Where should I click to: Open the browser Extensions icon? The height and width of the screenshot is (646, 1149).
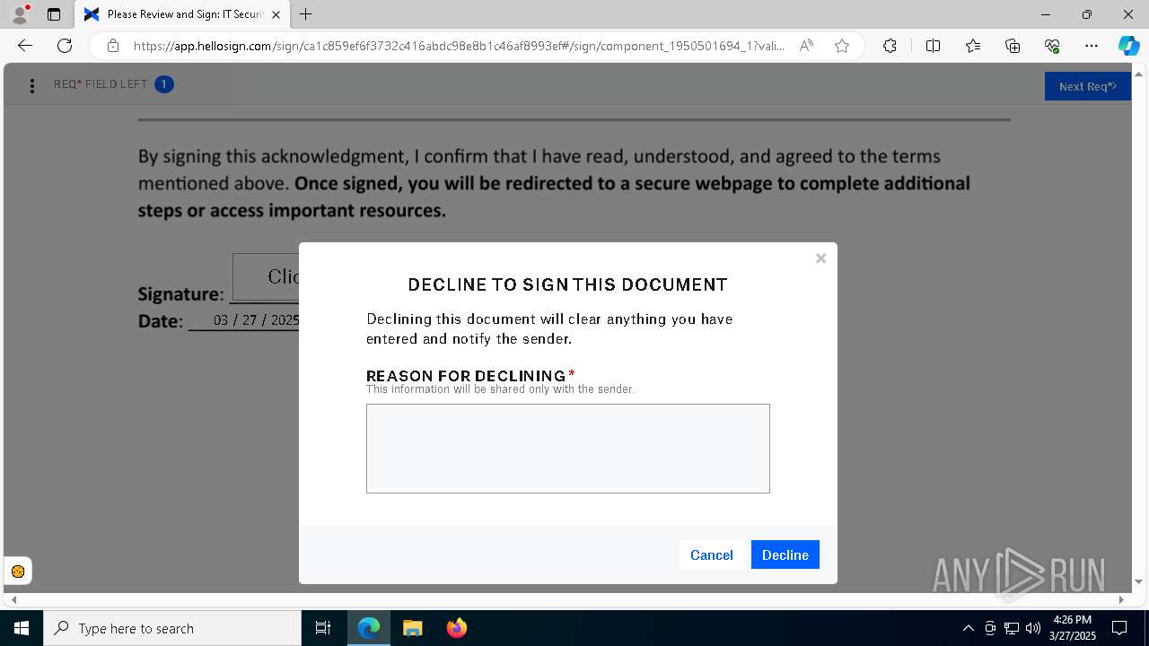(x=890, y=46)
